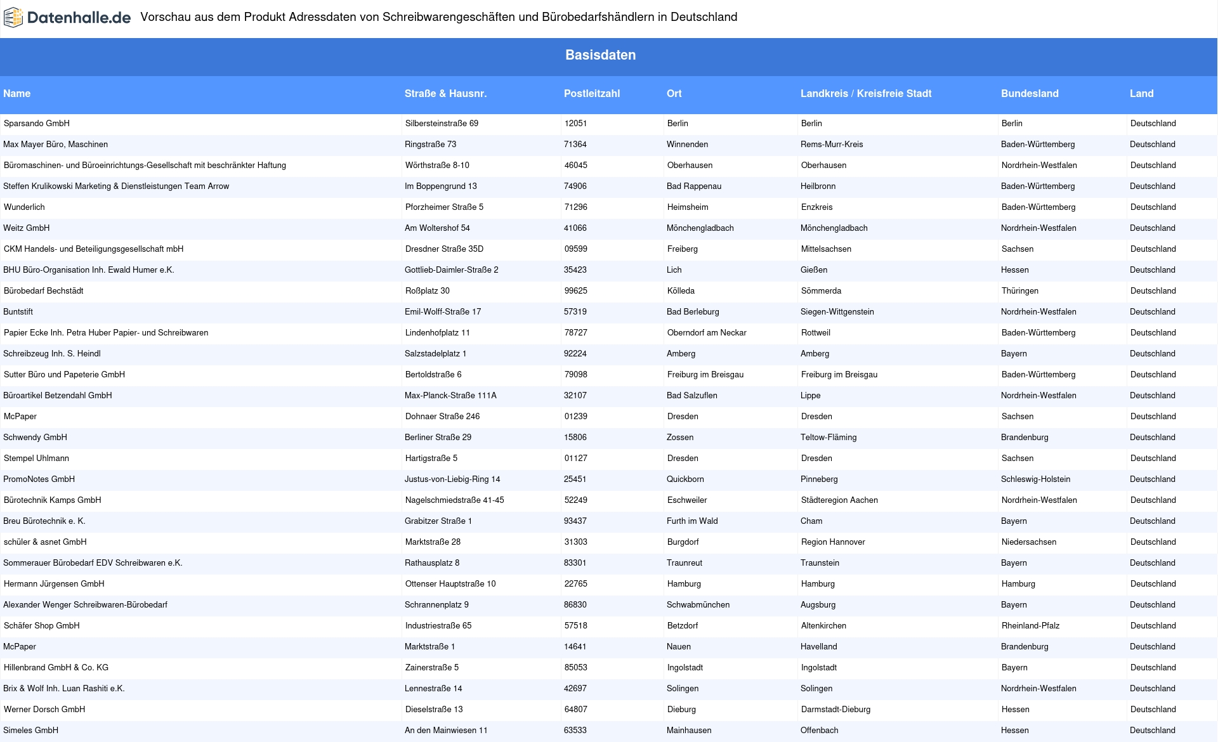Screen dimensions: 1218x742
Task: Select Max Mayer Büro, Maschinen row name
Action: click(56, 145)
